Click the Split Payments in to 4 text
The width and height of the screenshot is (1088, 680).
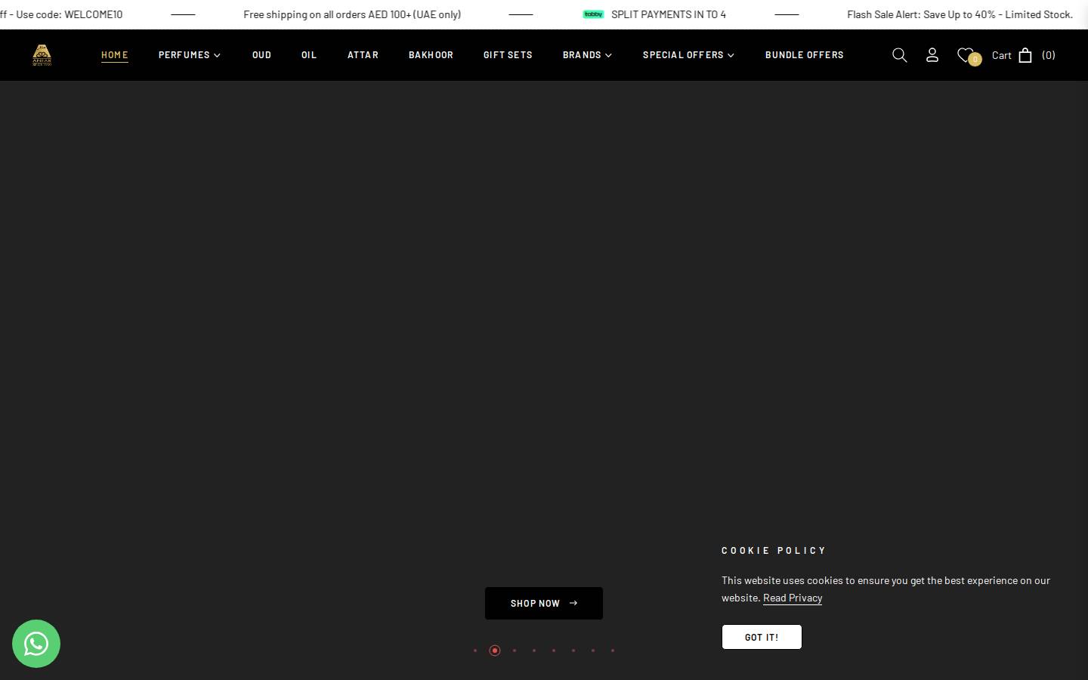tap(669, 14)
